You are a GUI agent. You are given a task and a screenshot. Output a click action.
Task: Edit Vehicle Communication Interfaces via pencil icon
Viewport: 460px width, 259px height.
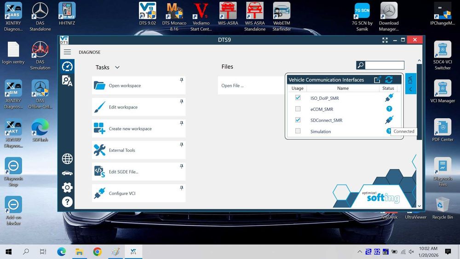[x=378, y=80]
